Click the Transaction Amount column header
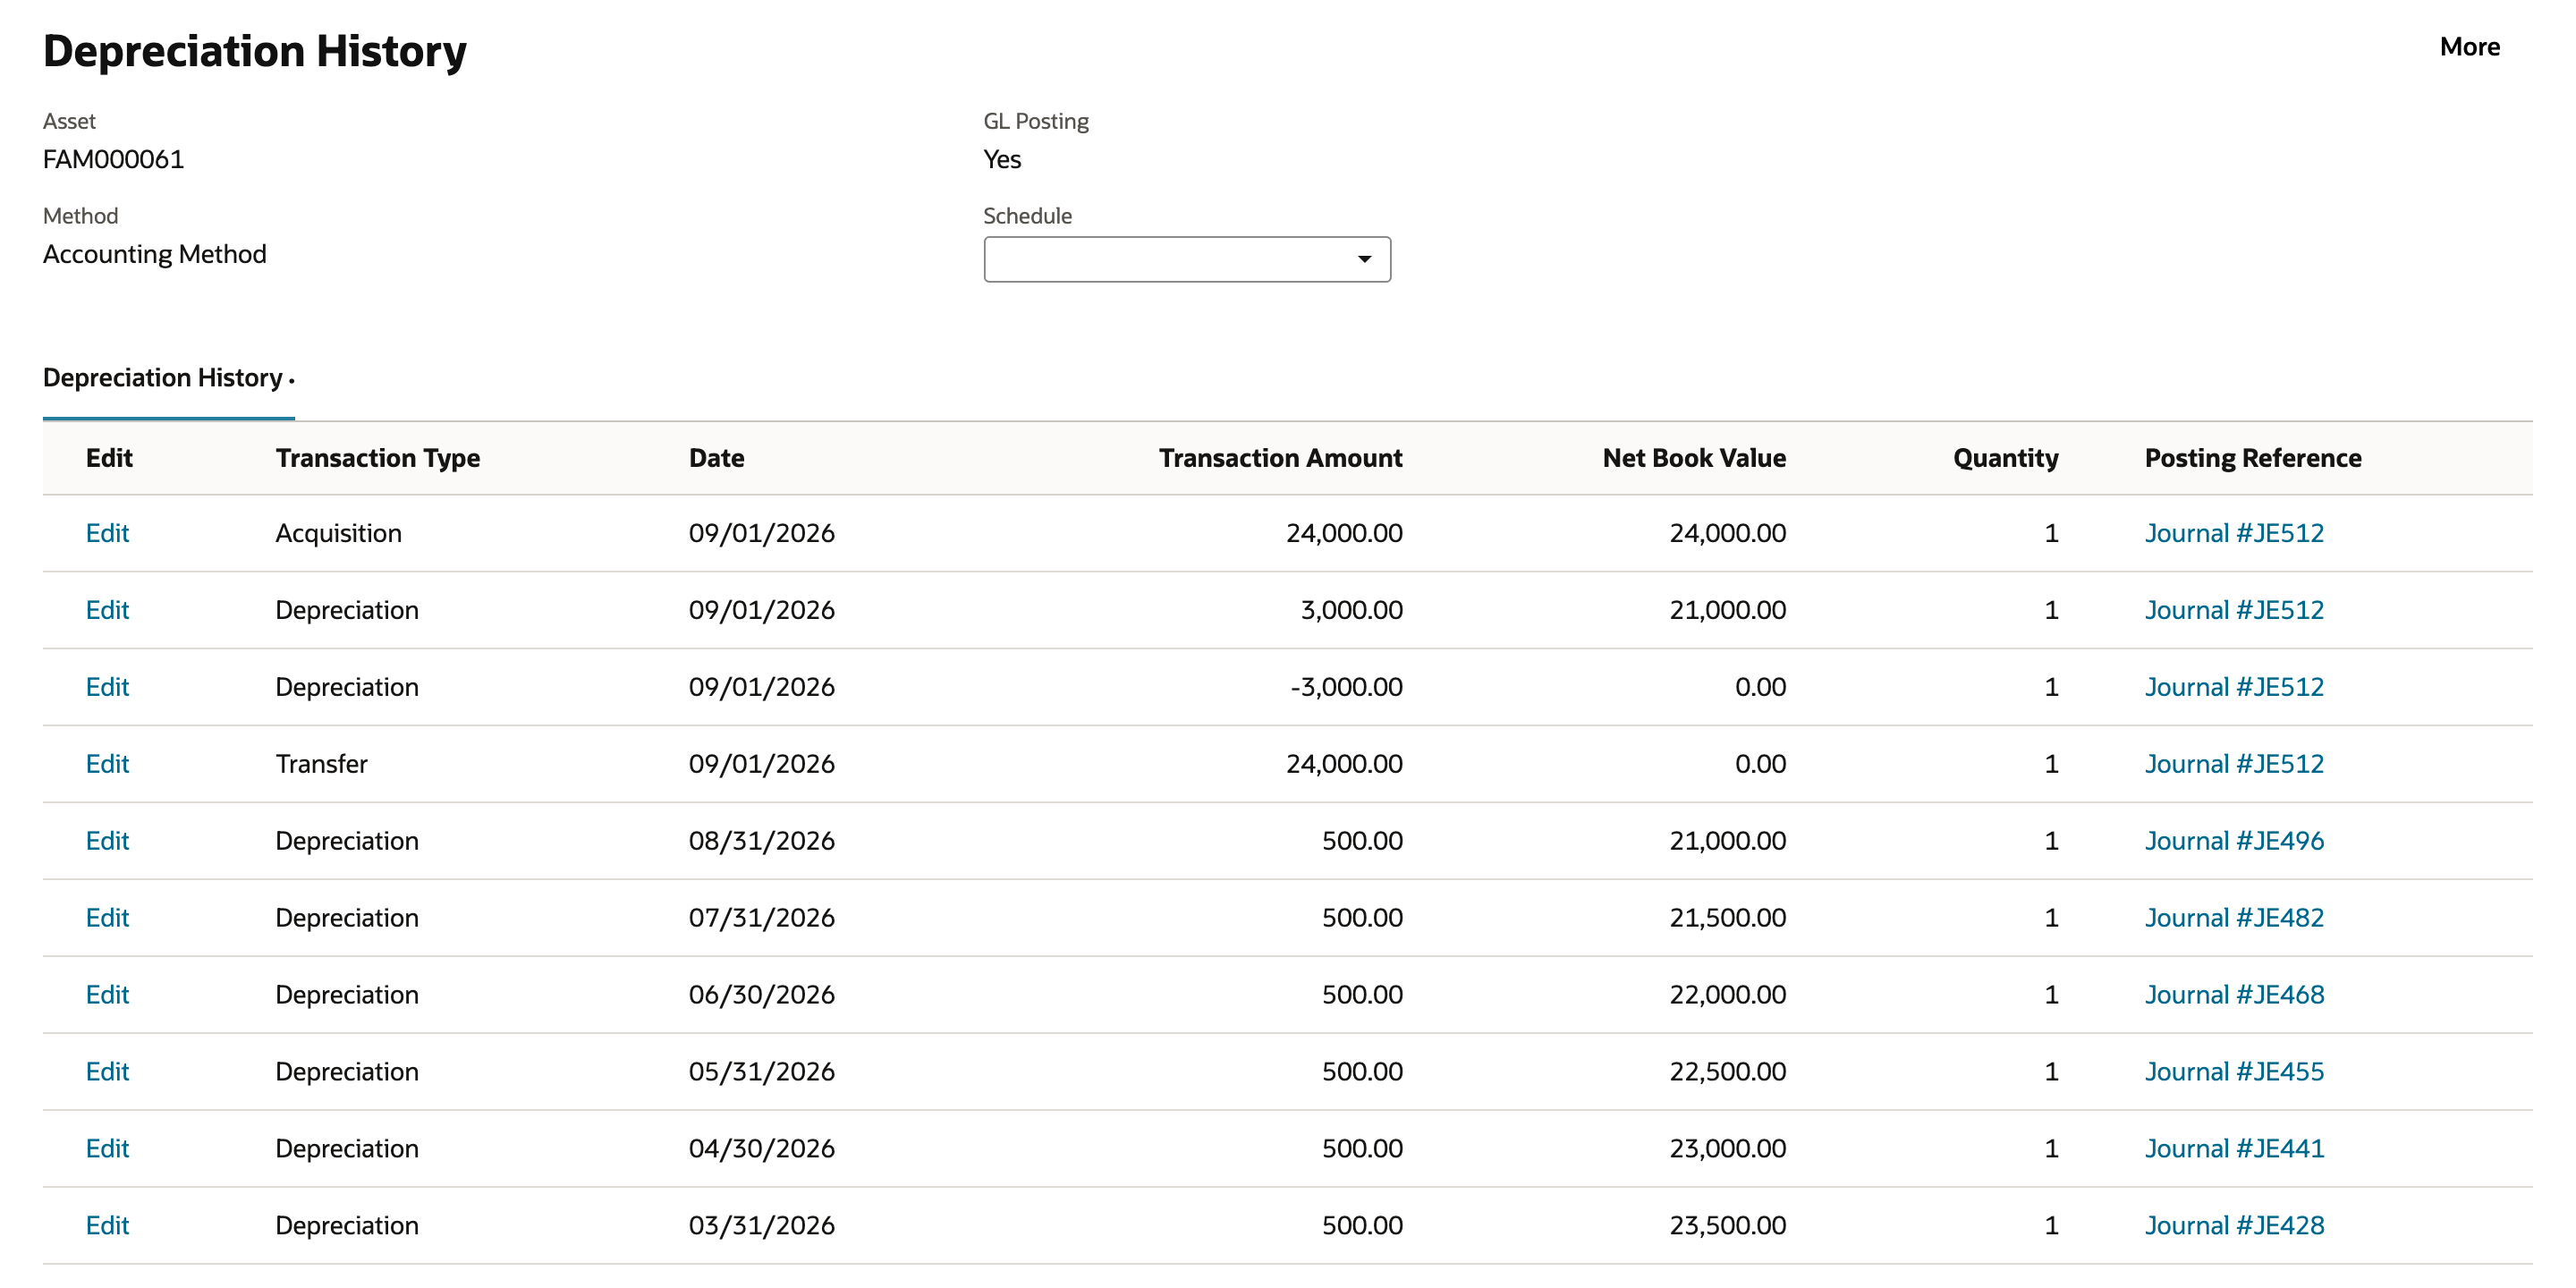This screenshot has height=1288, width=2576. point(1280,458)
